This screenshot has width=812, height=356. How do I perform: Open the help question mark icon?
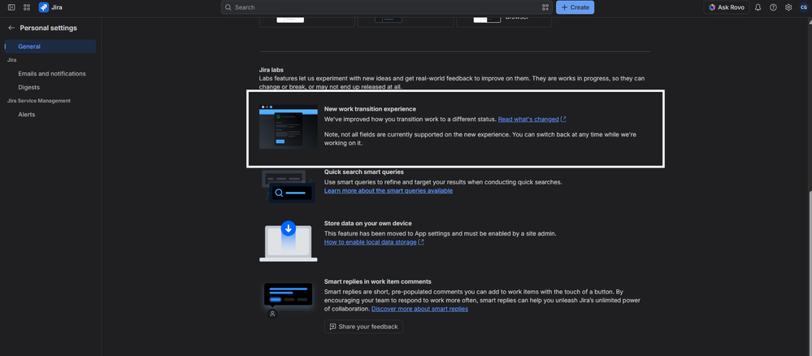[773, 7]
